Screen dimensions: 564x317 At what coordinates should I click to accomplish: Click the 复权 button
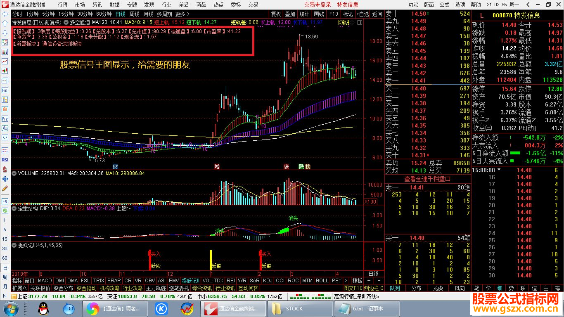tap(276, 14)
